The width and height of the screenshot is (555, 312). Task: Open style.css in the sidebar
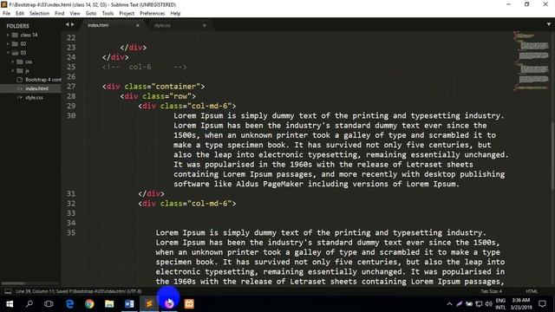click(x=34, y=98)
